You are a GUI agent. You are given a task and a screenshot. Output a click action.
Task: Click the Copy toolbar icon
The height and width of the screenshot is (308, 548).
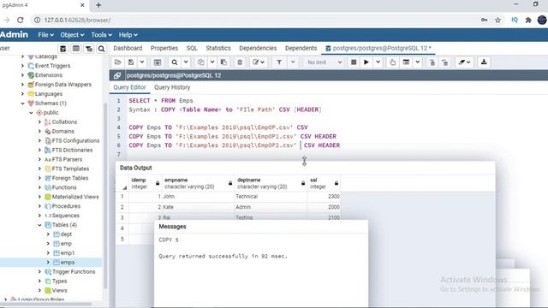pos(200,62)
